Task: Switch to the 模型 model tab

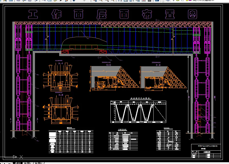Action: point(17,163)
